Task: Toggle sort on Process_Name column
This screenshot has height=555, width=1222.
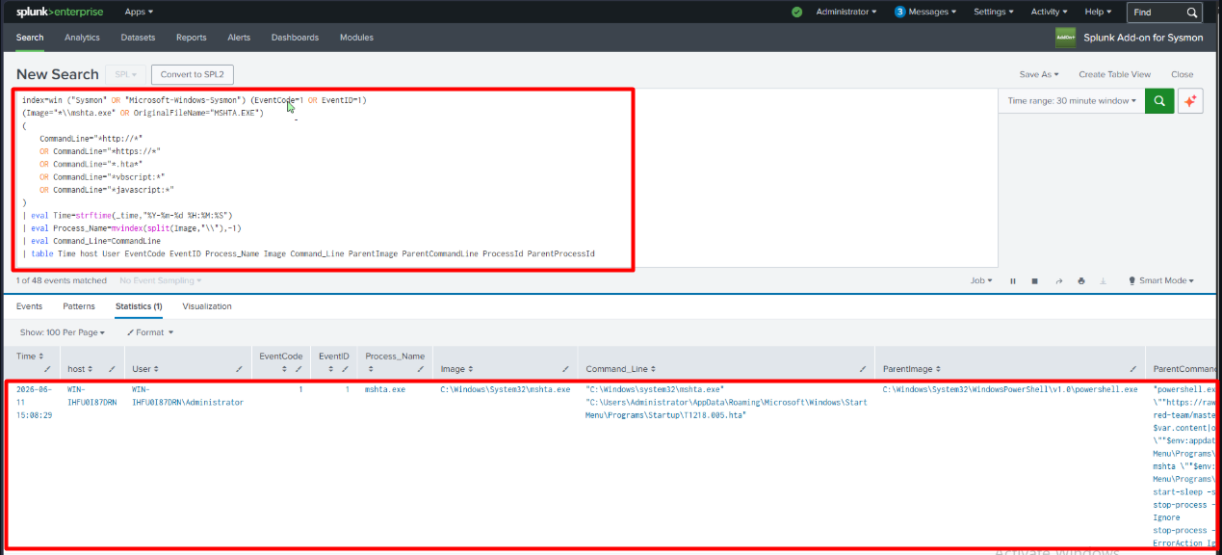Action: (395, 357)
